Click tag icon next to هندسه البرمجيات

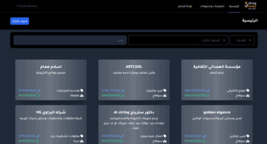(82, 90)
